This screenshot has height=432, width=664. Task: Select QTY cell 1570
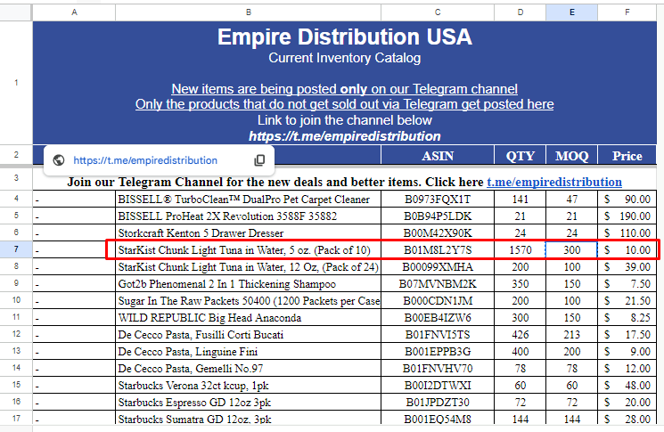click(x=520, y=249)
